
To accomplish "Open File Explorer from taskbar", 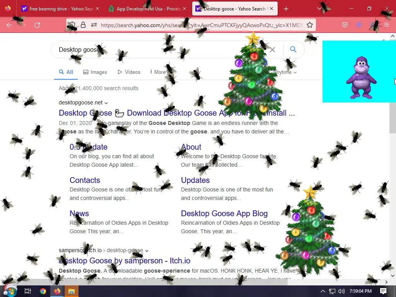I will (72, 291).
